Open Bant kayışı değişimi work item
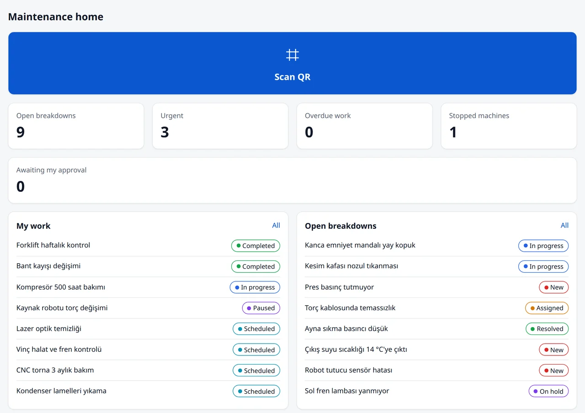Image resolution: width=585 pixels, height=413 pixels. [148, 266]
